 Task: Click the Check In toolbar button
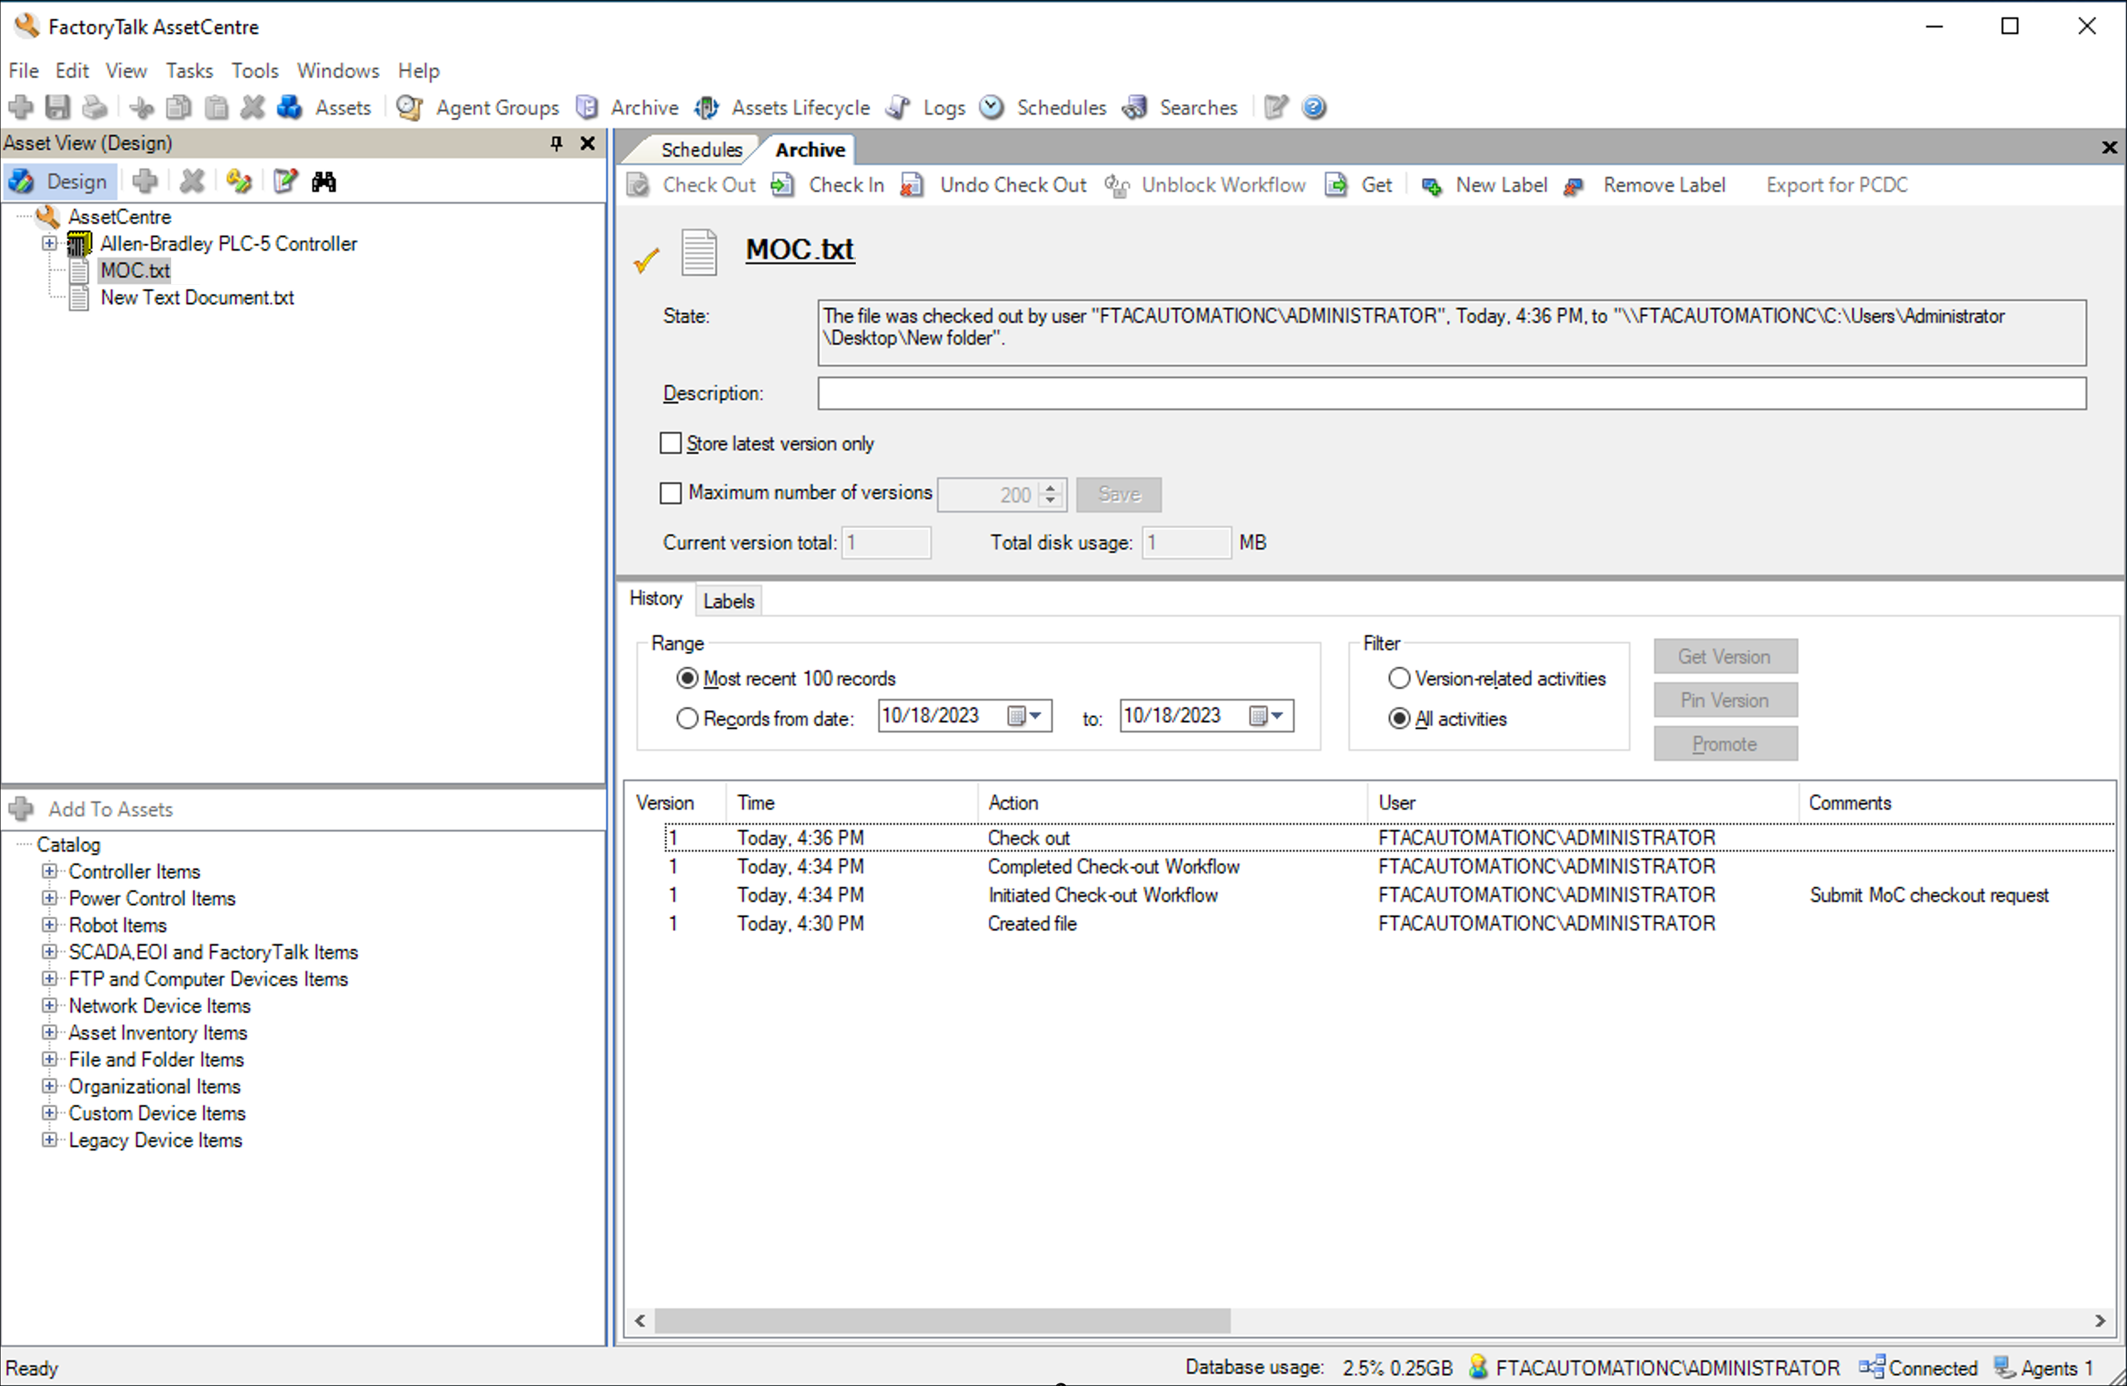pyautogui.click(x=829, y=185)
